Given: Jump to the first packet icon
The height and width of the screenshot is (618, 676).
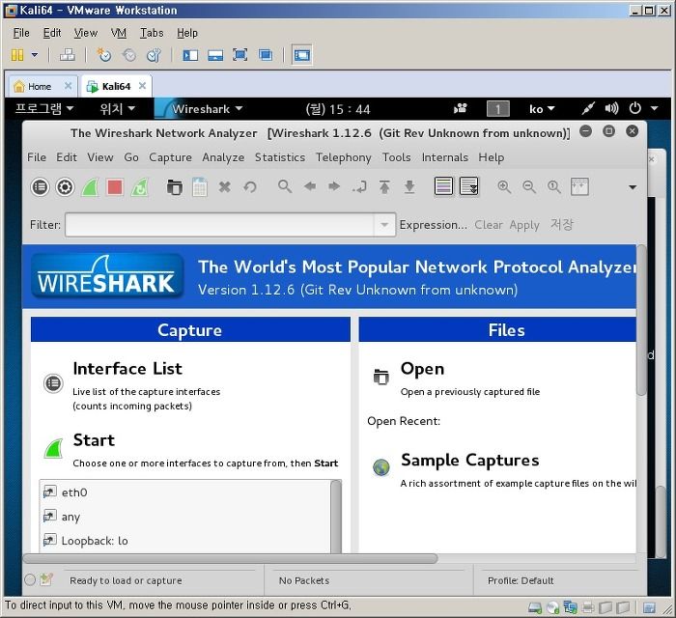Looking at the screenshot, I should [x=384, y=187].
